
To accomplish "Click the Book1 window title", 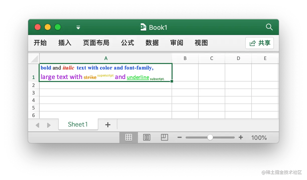I will (x=158, y=27).
